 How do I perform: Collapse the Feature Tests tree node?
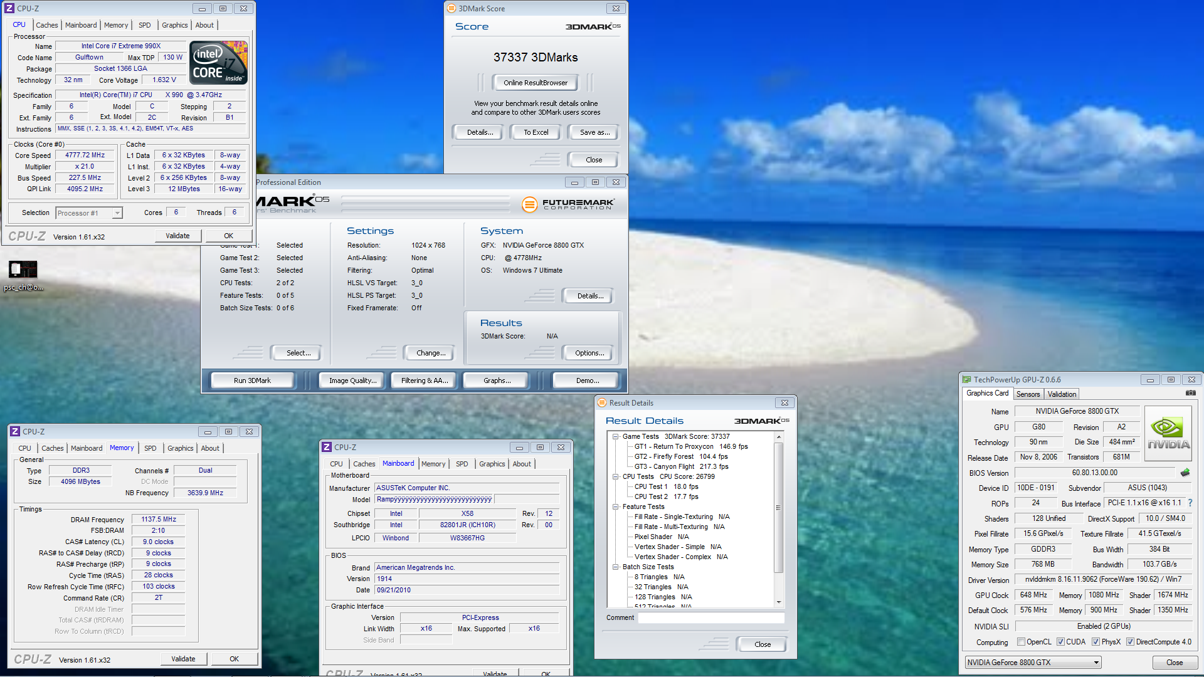tap(616, 506)
